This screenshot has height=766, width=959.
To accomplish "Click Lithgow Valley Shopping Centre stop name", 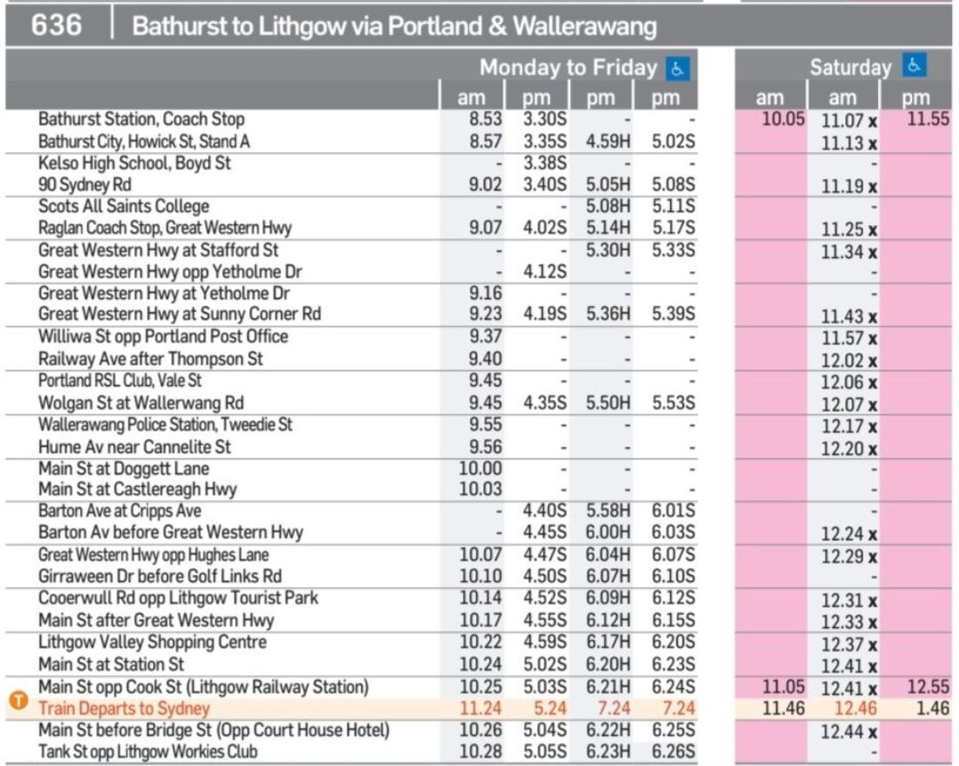I will tap(152, 642).
